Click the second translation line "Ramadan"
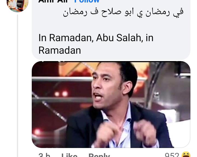 coord(60,50)
